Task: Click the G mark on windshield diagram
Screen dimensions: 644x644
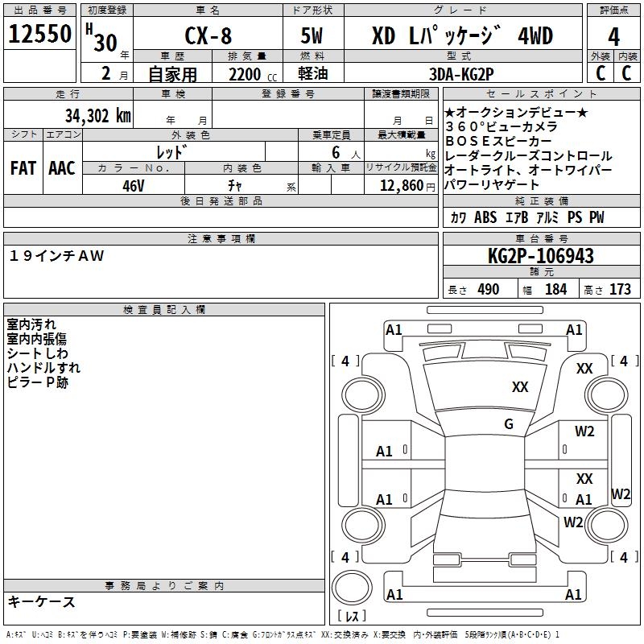Action: 509,423
